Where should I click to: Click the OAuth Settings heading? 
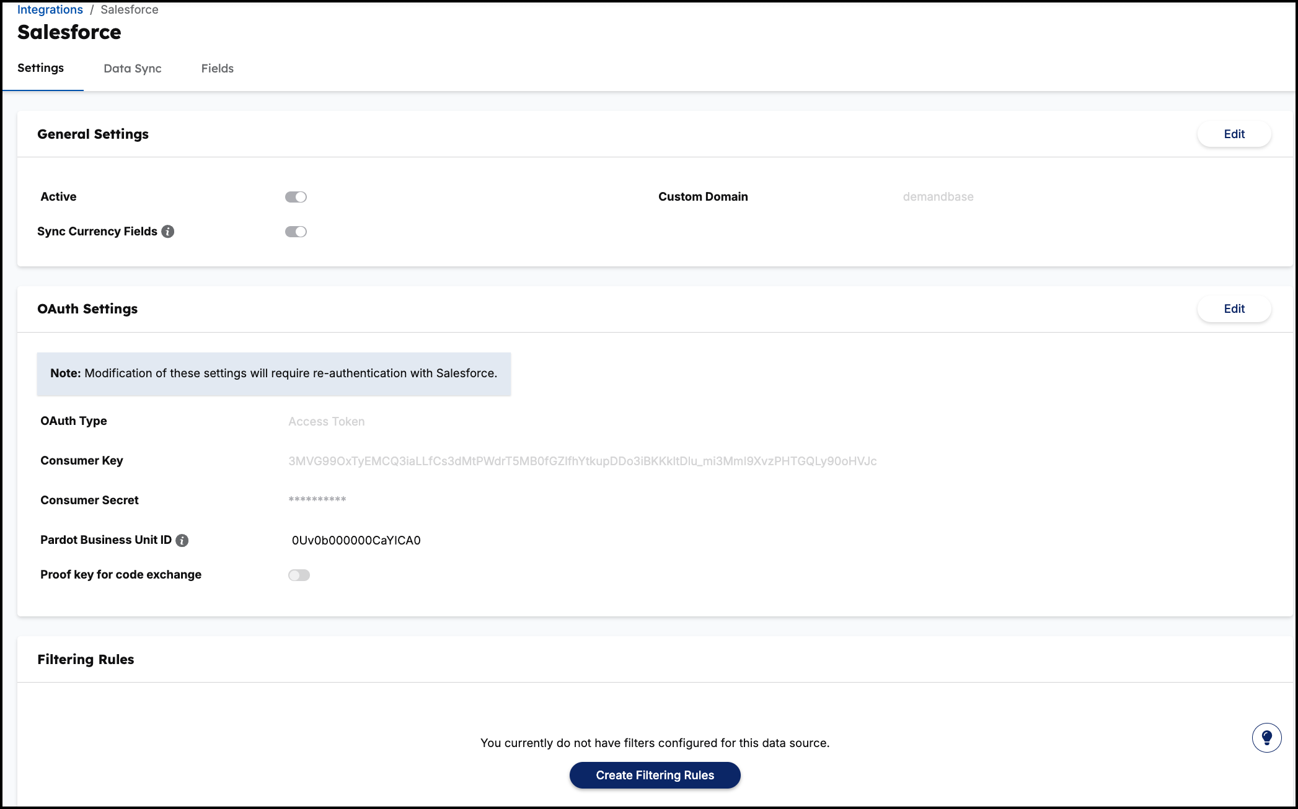pyautogui.click(x=87, y=308)
